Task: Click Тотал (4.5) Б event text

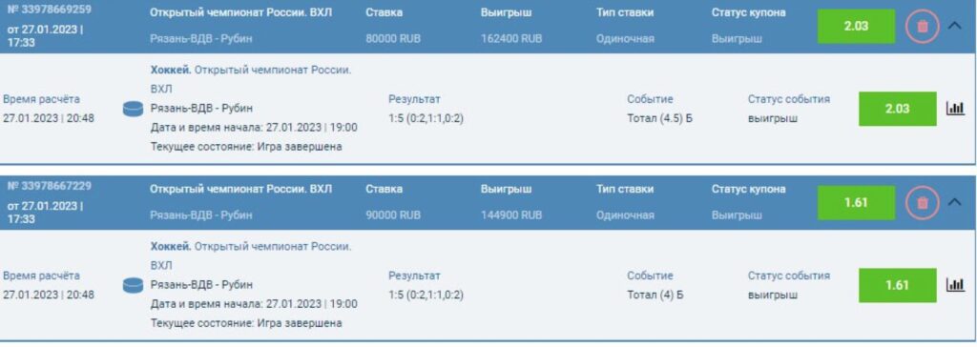Action: [659, 118]
